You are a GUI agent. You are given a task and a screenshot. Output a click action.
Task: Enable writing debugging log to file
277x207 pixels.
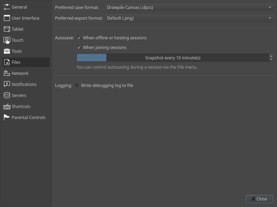point(77,85)
